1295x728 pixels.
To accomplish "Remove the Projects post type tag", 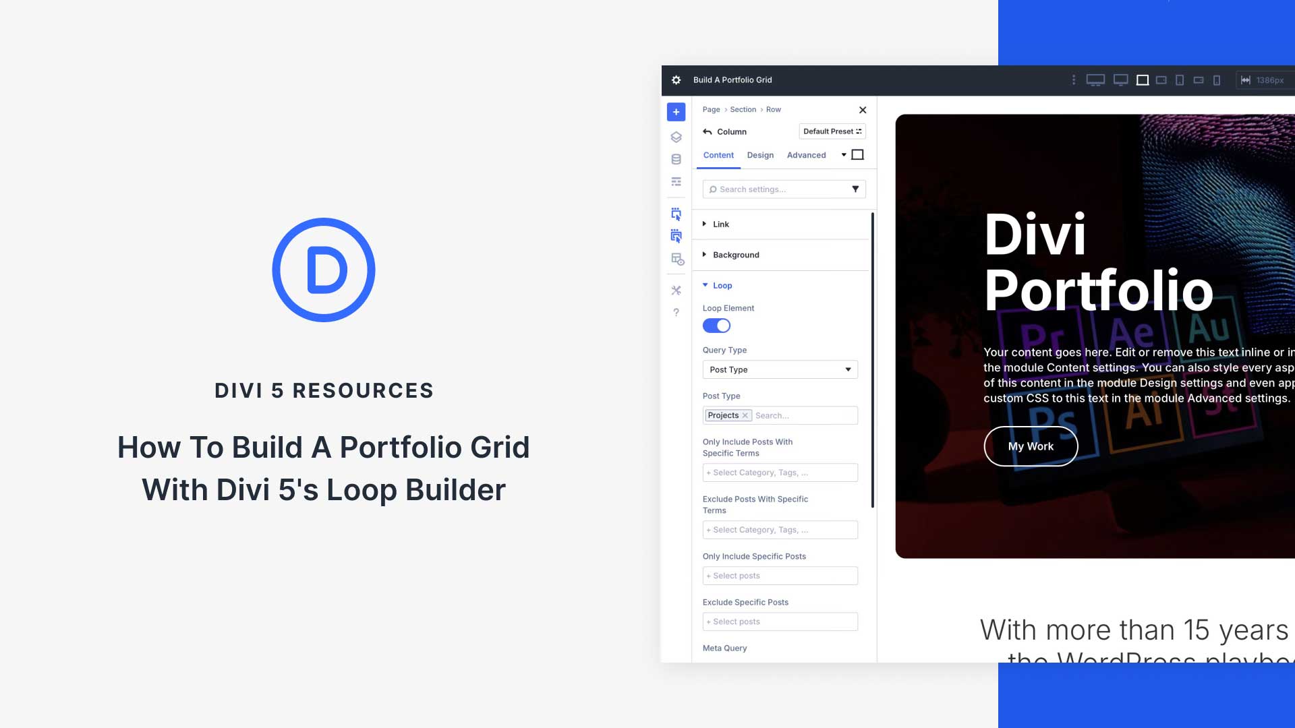I will tap(745, 415).
